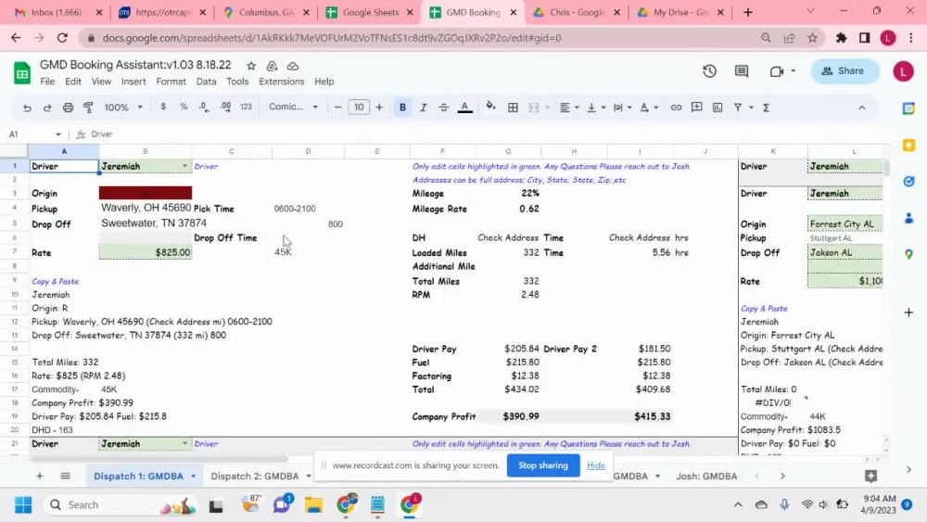Toggle strikethrough formatting

coord(443,108)
